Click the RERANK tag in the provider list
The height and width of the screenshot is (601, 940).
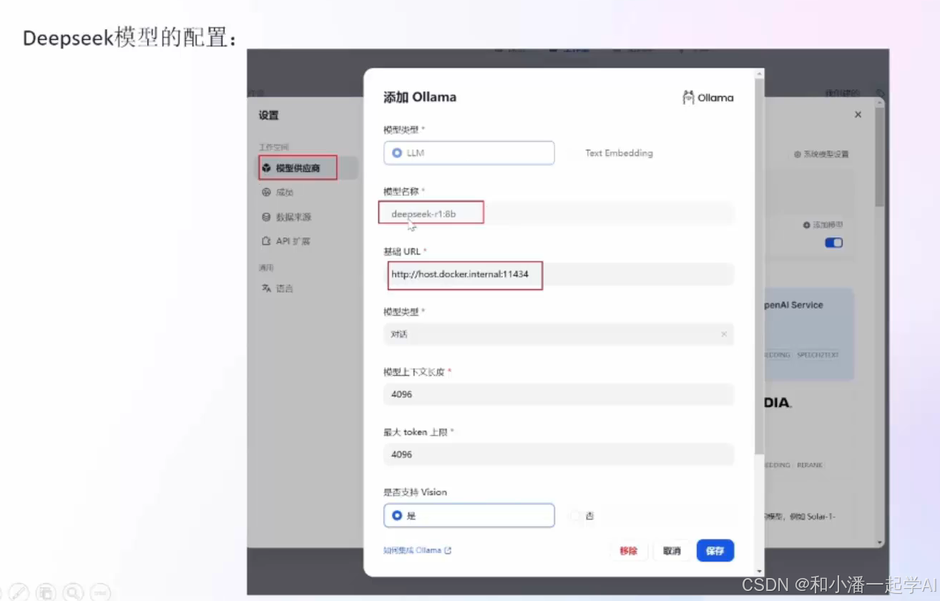click(x=810, y=465)
